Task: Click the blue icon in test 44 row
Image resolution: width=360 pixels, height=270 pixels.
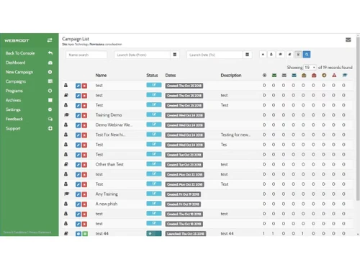Action: (78, 233)
